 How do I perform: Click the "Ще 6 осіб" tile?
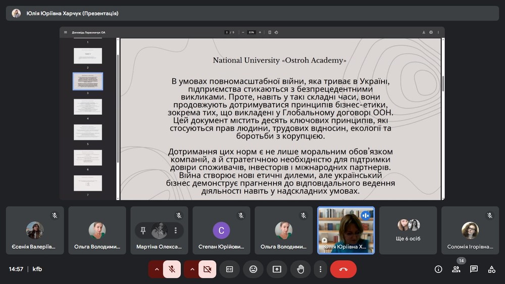click(x=409, y=230)
